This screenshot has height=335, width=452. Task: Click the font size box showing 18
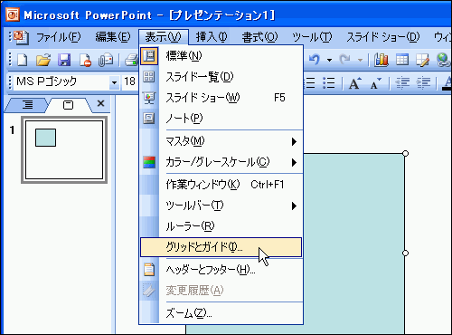tap(130, 81)
